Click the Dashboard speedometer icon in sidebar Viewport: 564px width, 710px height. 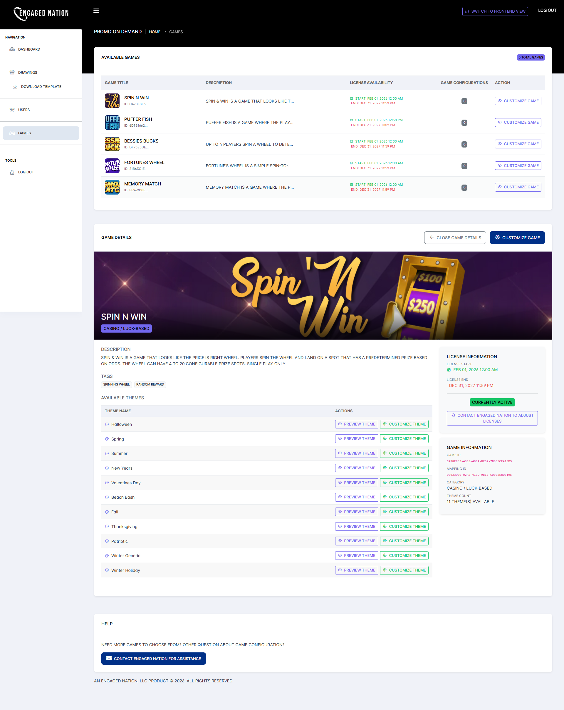tap(12, 49)
